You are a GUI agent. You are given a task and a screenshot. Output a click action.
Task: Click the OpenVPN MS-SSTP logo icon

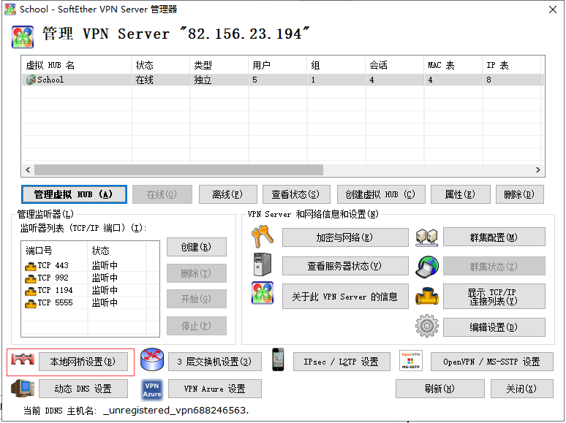click(410, 361)
